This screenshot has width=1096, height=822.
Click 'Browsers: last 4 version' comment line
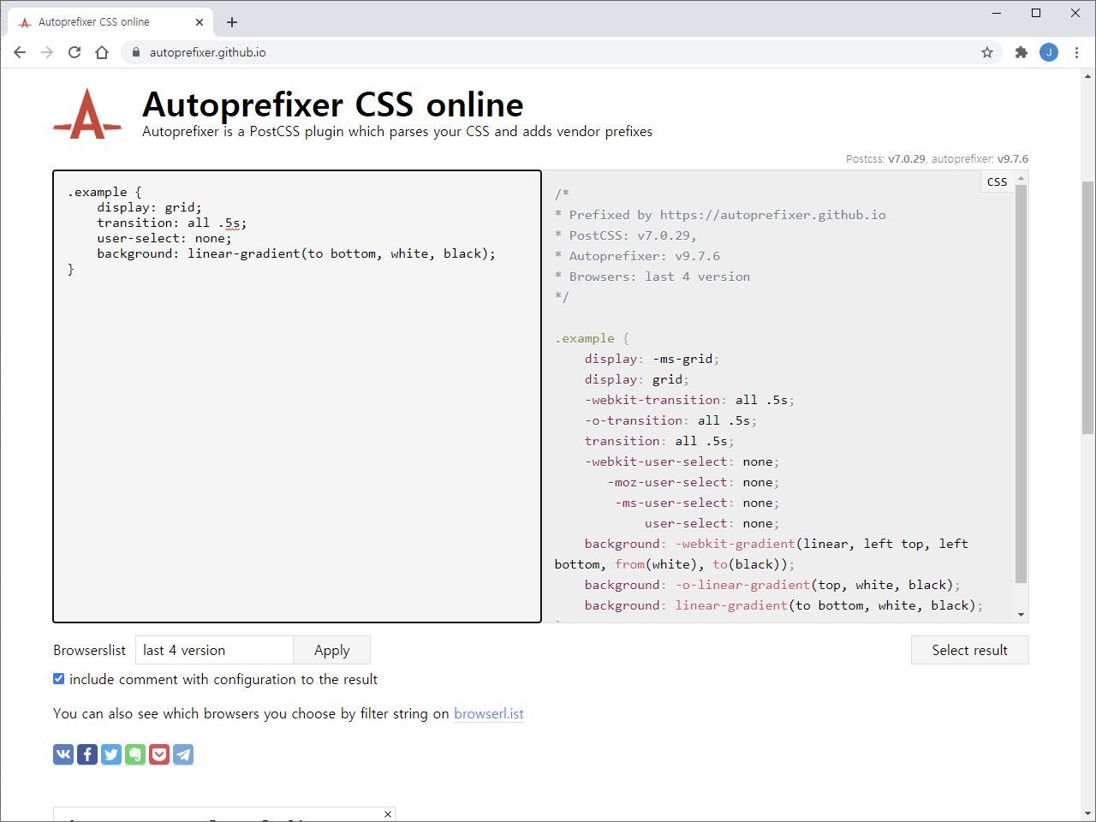tap(652, 277)
